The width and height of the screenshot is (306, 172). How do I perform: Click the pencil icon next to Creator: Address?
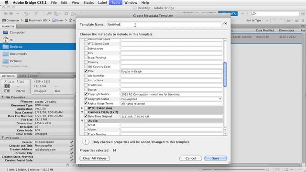pos(72,150)
